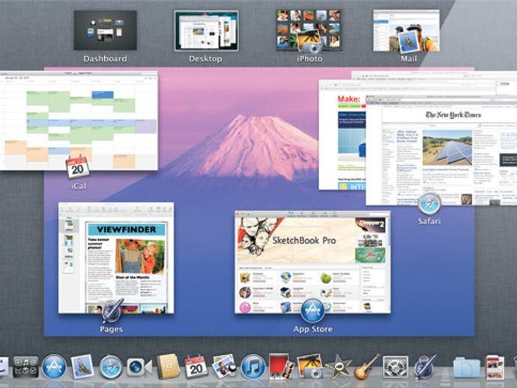Open the document stack beside the Dock folder
The width and height of the screenshot is (517, 388).
click(x=495, y=367)
